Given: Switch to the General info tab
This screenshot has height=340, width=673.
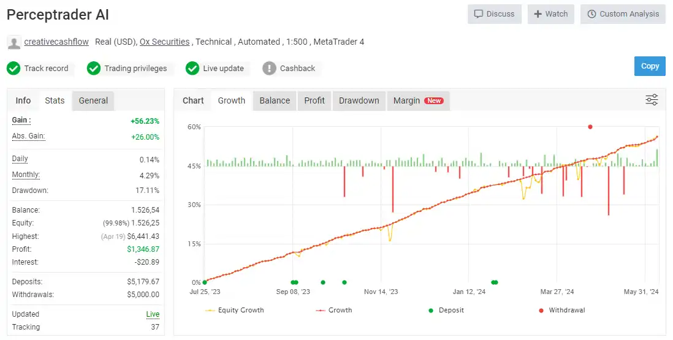Looking at the screenshot, I should click(93, 100).
